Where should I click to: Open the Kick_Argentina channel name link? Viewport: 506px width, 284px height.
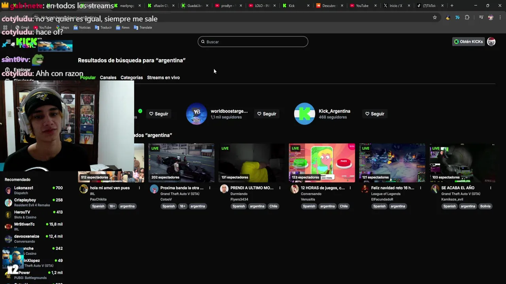click(x=334, y=111)
